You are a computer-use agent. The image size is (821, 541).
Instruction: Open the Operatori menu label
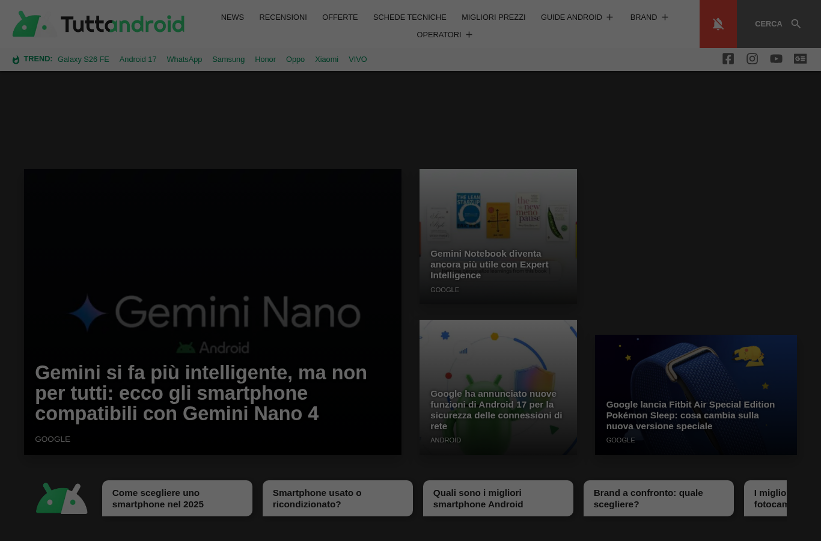click(x=439, y=35)
